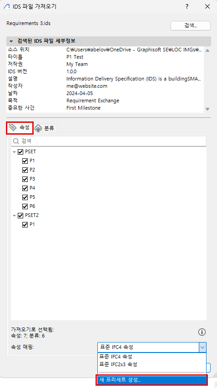Click in the 검색 search field
Viewport: 217px width, 388px height.
click(x=109, y=141)
